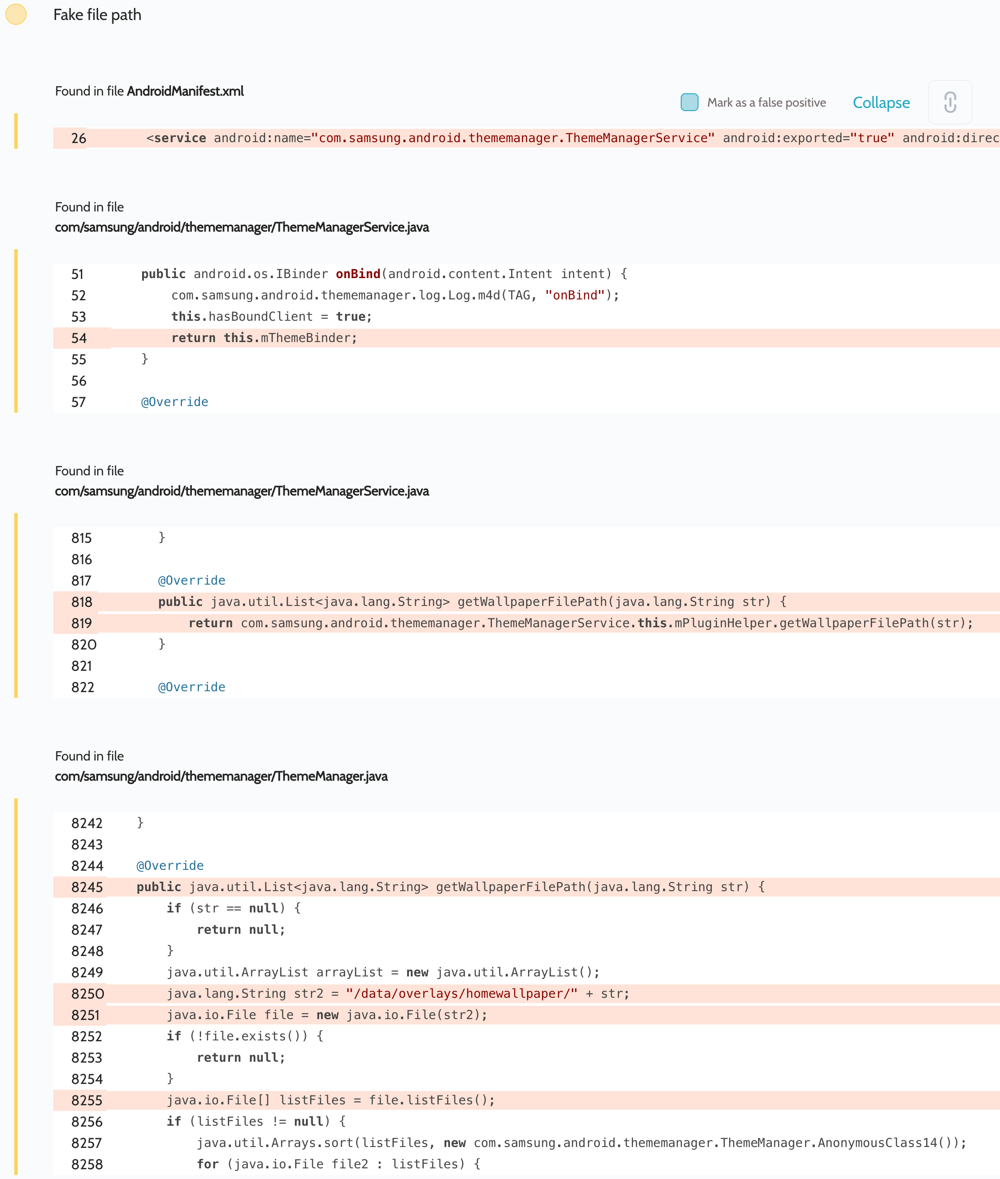Click the return this.mThemeBinder code line
This screenshot has width=1000, height=1179.
coord(264,338)
